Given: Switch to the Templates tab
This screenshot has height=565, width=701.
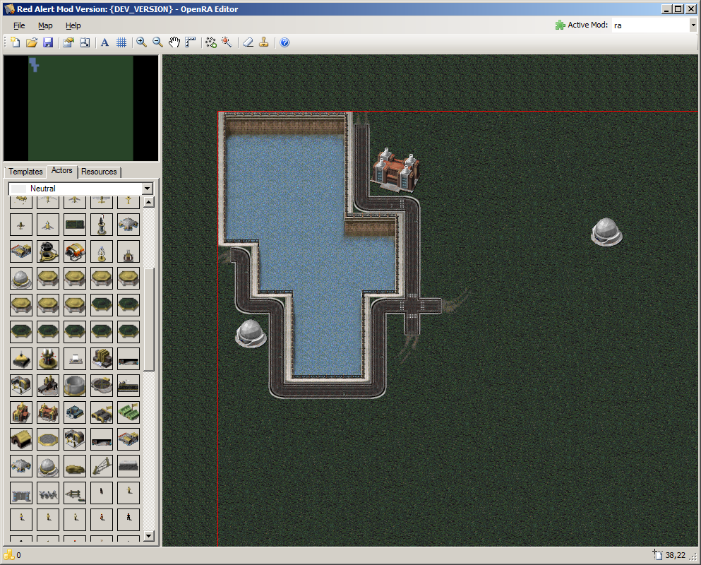Looking at the screenshot, I should (x=25, y=172).
